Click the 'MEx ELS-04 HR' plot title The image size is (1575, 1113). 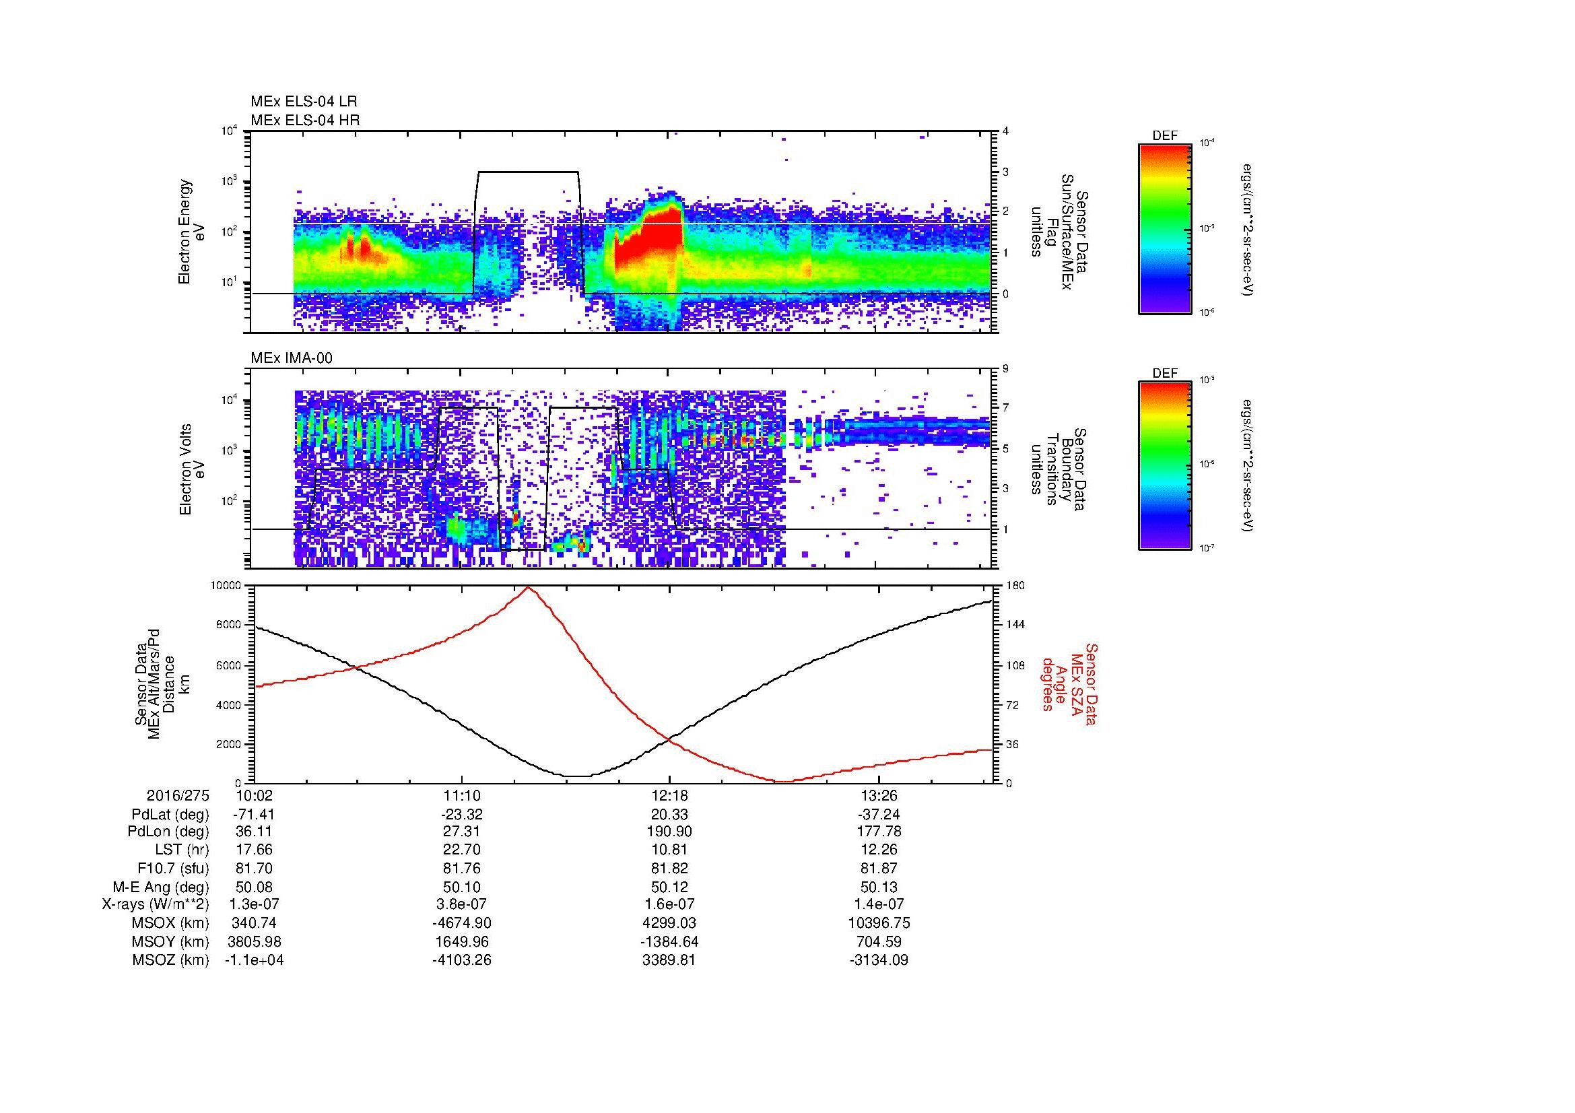(x=305, y=120)
